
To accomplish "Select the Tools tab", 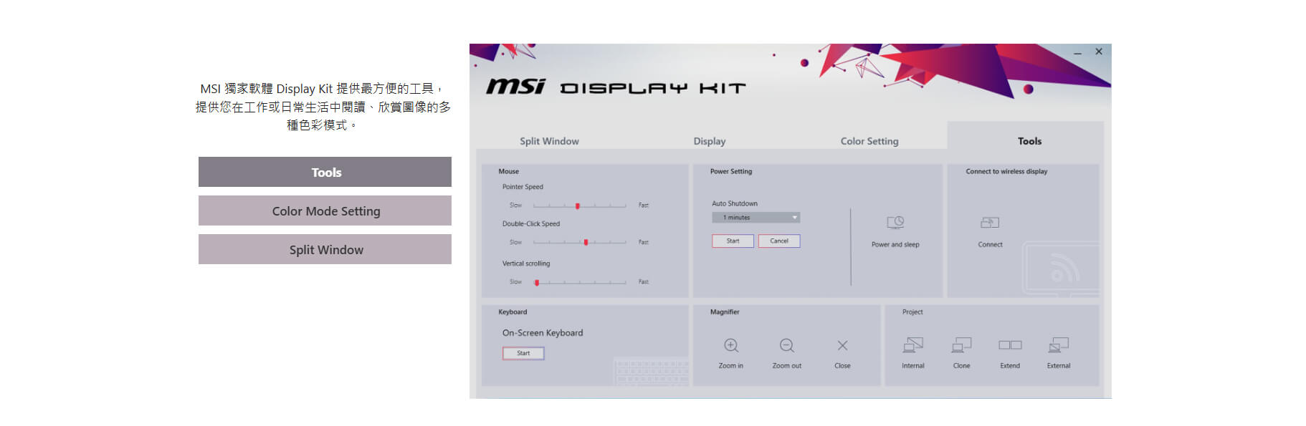I will click(1029, 141).
